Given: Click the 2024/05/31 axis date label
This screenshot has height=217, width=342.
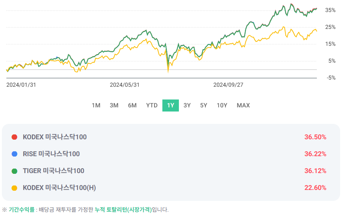Looking at the screenshot, I should click(x=124, y=85).
